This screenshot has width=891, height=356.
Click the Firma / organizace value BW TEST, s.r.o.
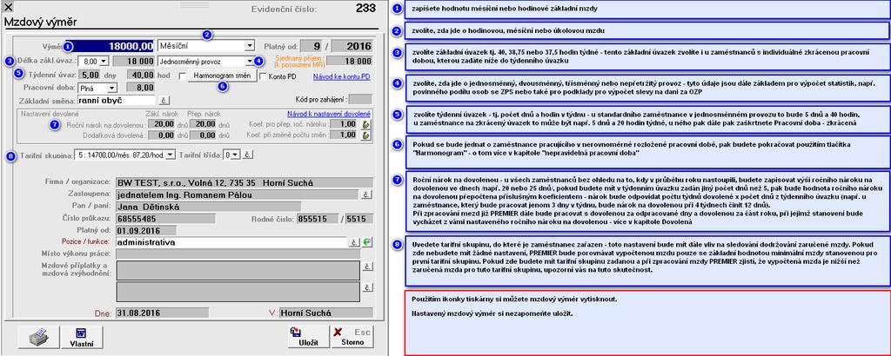[x=245, y=182]
